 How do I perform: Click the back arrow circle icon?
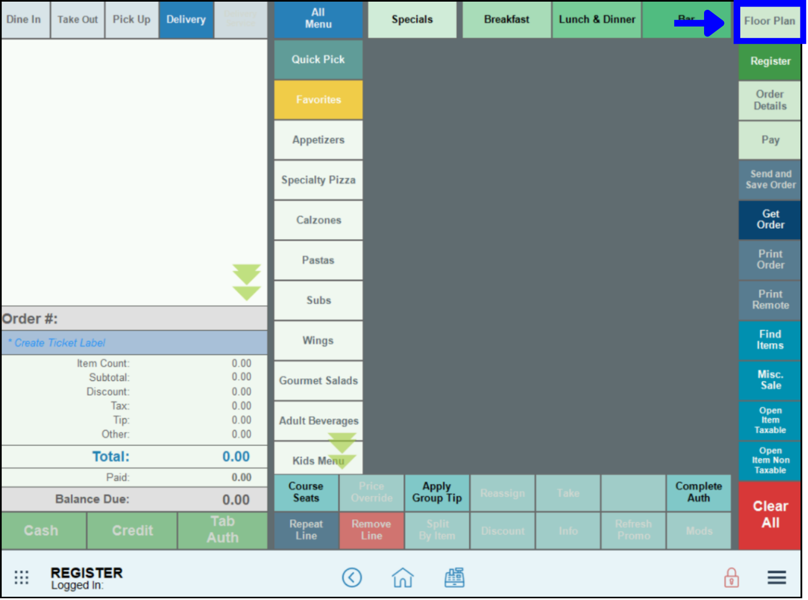point(352,577)
